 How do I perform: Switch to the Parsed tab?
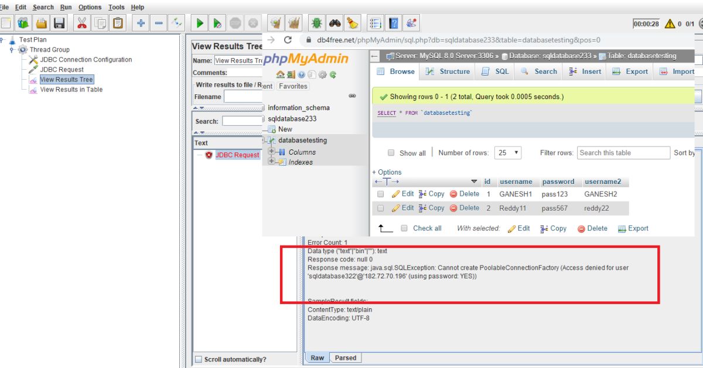[x=346, y=358]
